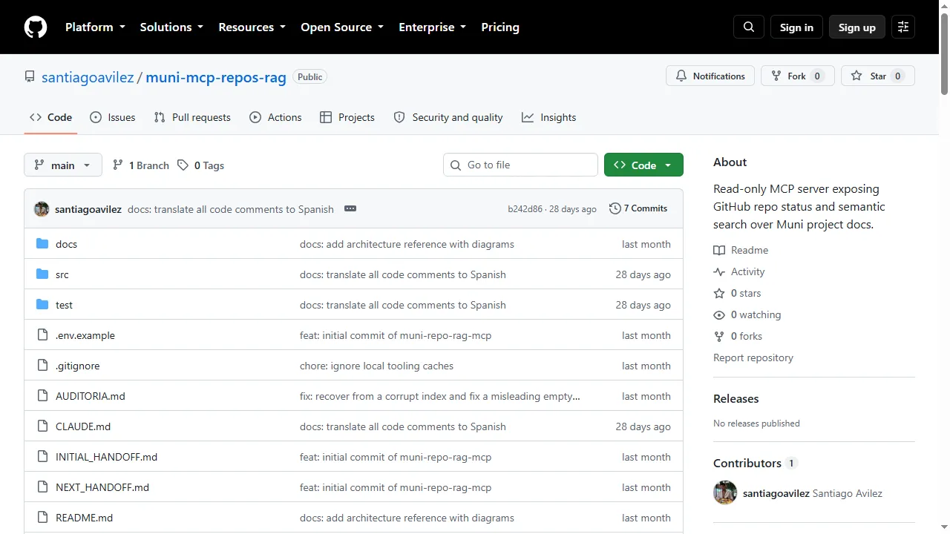Click the file icon beside .env.example
This screenshot has width=950, height=534.
pos(42,335)
